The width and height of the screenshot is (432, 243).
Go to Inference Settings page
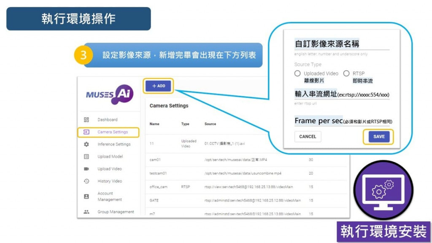114,144
